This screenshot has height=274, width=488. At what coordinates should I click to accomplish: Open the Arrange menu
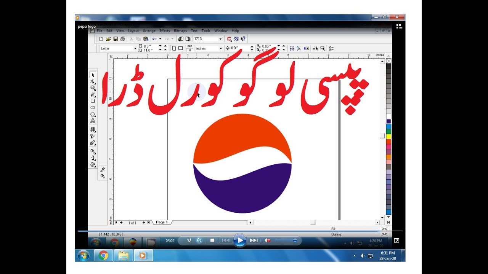coord(149,31)
